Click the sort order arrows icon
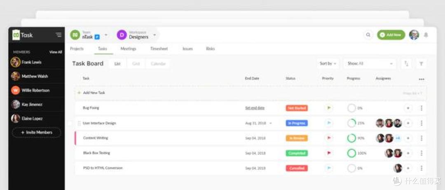 tap(406, 64)
